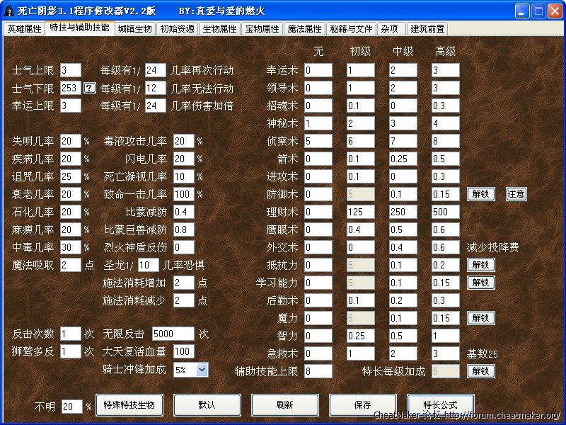Switch to the 英雄属性 tab
Screen dimensions: 566x425
pyautogui.click(x=25, y=29)
